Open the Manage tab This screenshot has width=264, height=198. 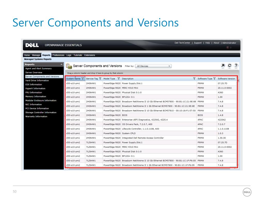click(36, 55)
